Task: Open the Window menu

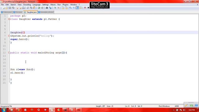Action: [x=73, y=5]
